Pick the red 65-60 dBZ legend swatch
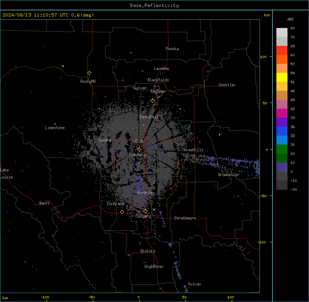This screenshot has width=309, height=302. coord(282,50)
